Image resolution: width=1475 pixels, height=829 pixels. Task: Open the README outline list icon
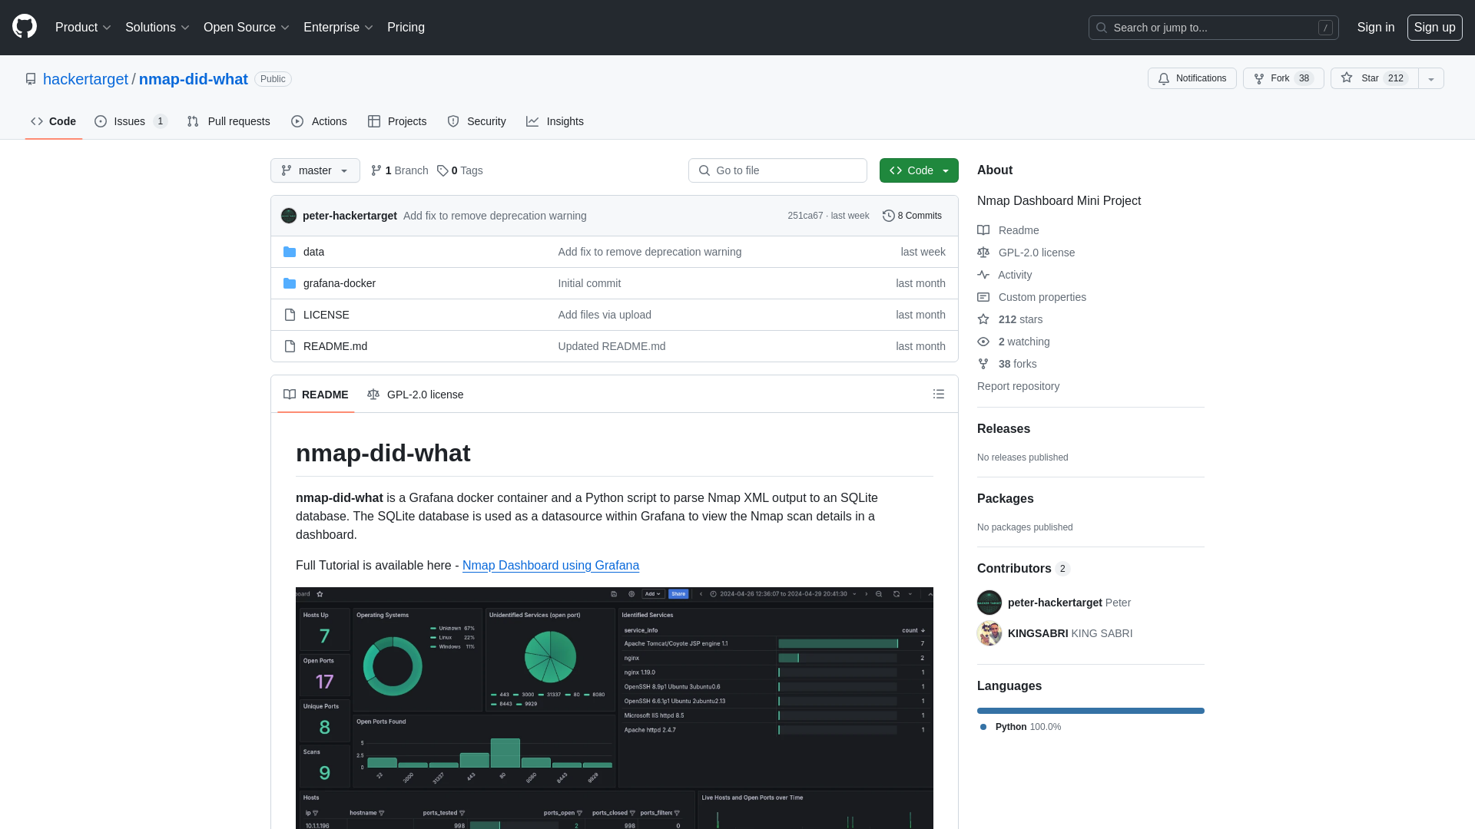pos(939,394)
